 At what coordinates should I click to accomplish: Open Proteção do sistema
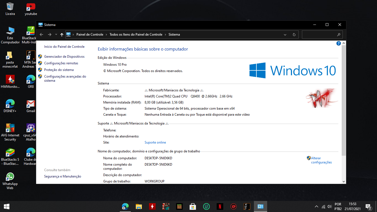pos(59,70)
